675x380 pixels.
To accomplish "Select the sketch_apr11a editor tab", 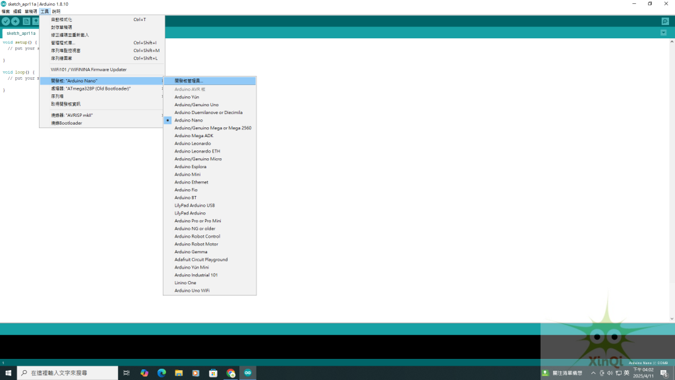I will pyautogui.click(x=21, y=33).
